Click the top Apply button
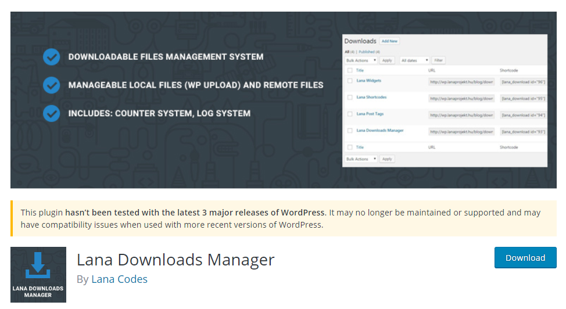 (x=387, y=60)
